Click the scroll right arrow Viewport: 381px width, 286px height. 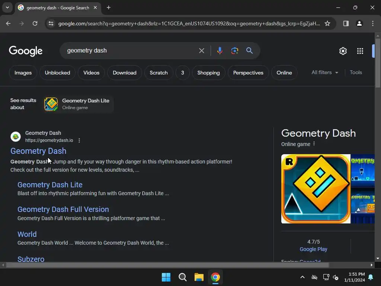coord(372,265)
